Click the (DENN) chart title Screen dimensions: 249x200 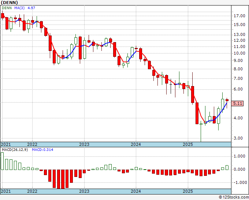coord(10,3)
